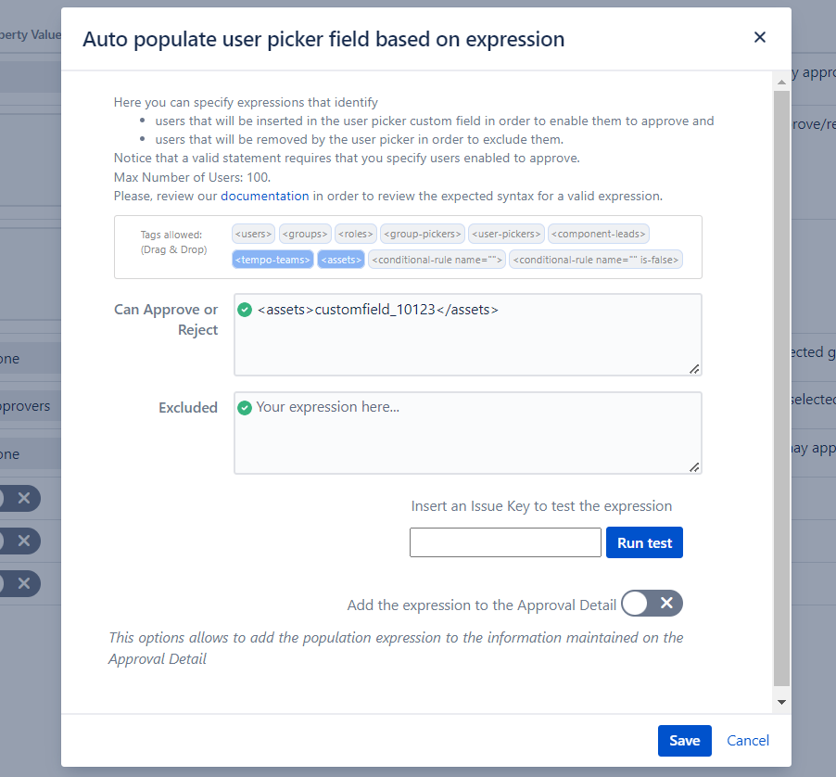Toggle Add the expression to Approval Detail
Screen dimensions: 836x777
[652, 604]
